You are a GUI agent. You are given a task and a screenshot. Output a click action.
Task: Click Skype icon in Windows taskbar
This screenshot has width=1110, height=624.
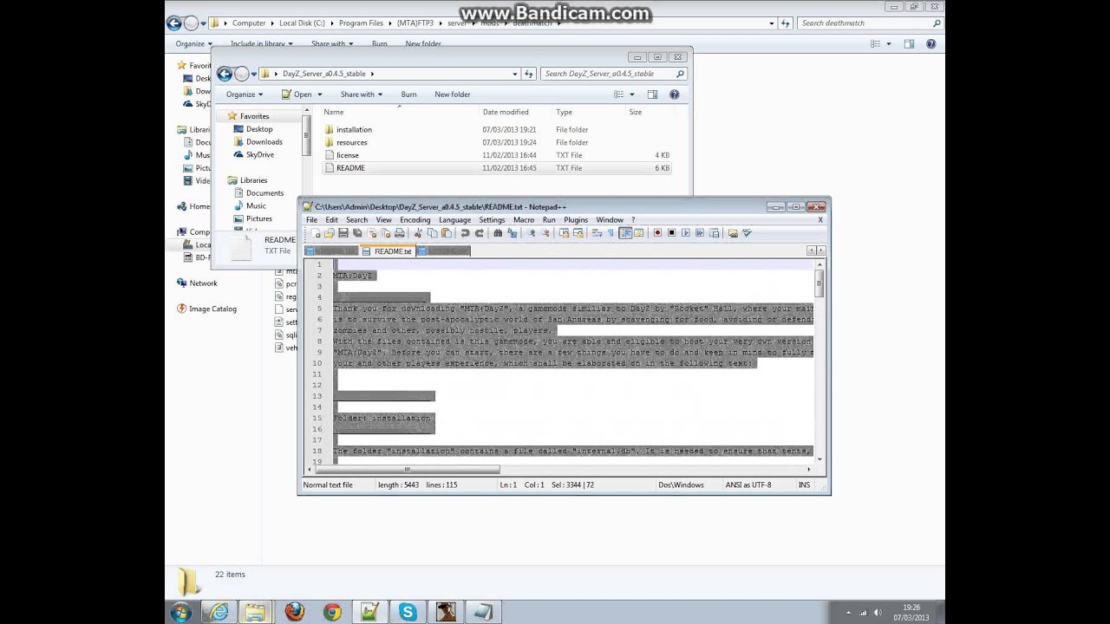click(407, 612)
